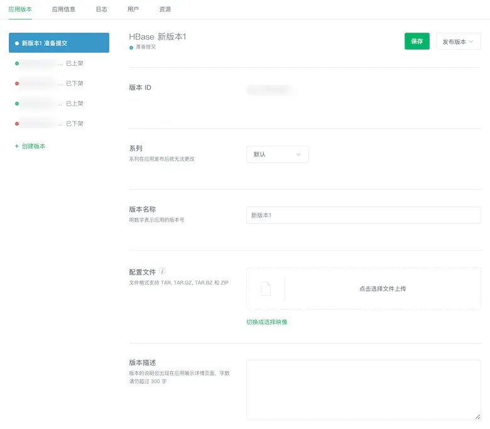Click the chevron arrow in 默认 select
Screen dimensions: 490x429
[x=298, y=155]
